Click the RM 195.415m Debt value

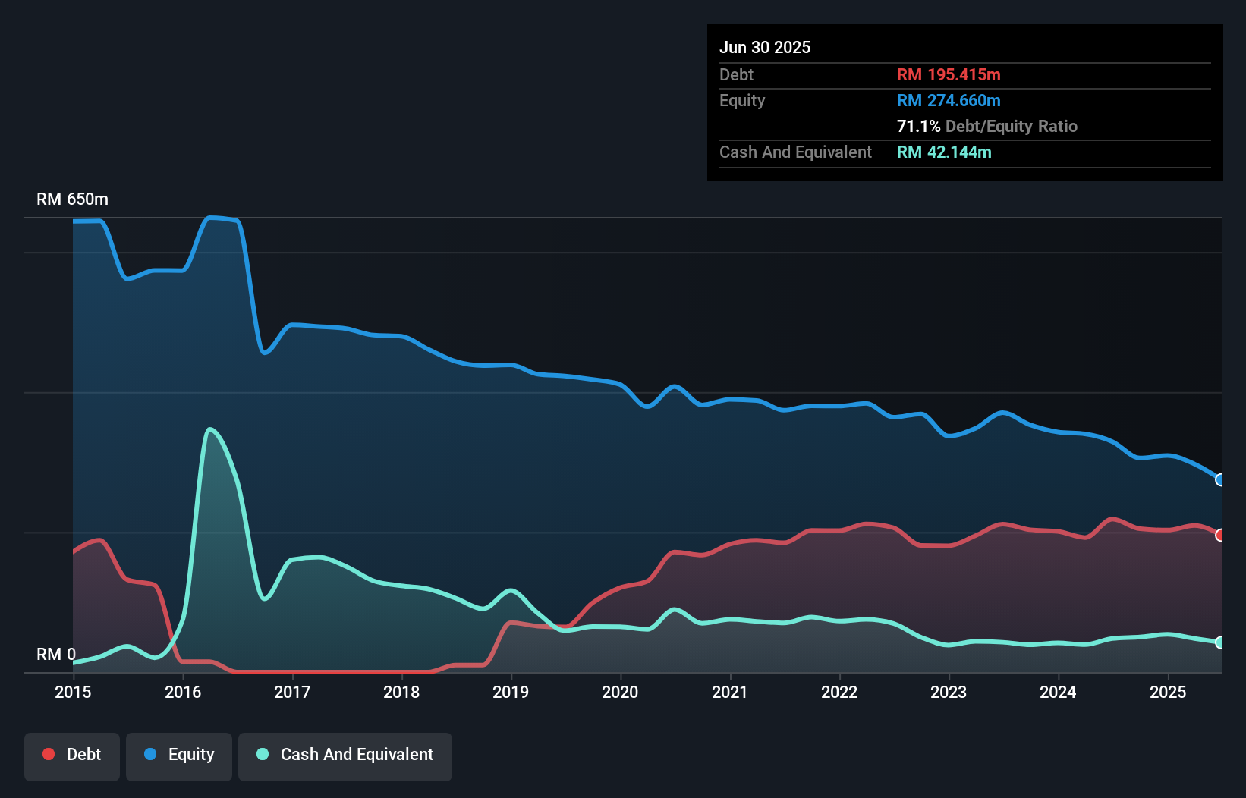pos(949,74)
